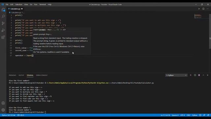Viewport: 211px width, 119px height.
Task: Open the Help menu
Action: click(49, 4)
